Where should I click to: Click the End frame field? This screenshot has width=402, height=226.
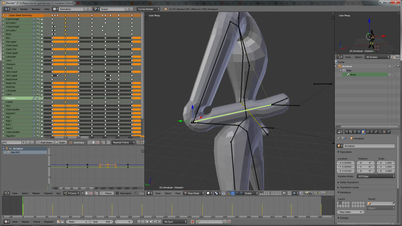[x=101, y=222]
